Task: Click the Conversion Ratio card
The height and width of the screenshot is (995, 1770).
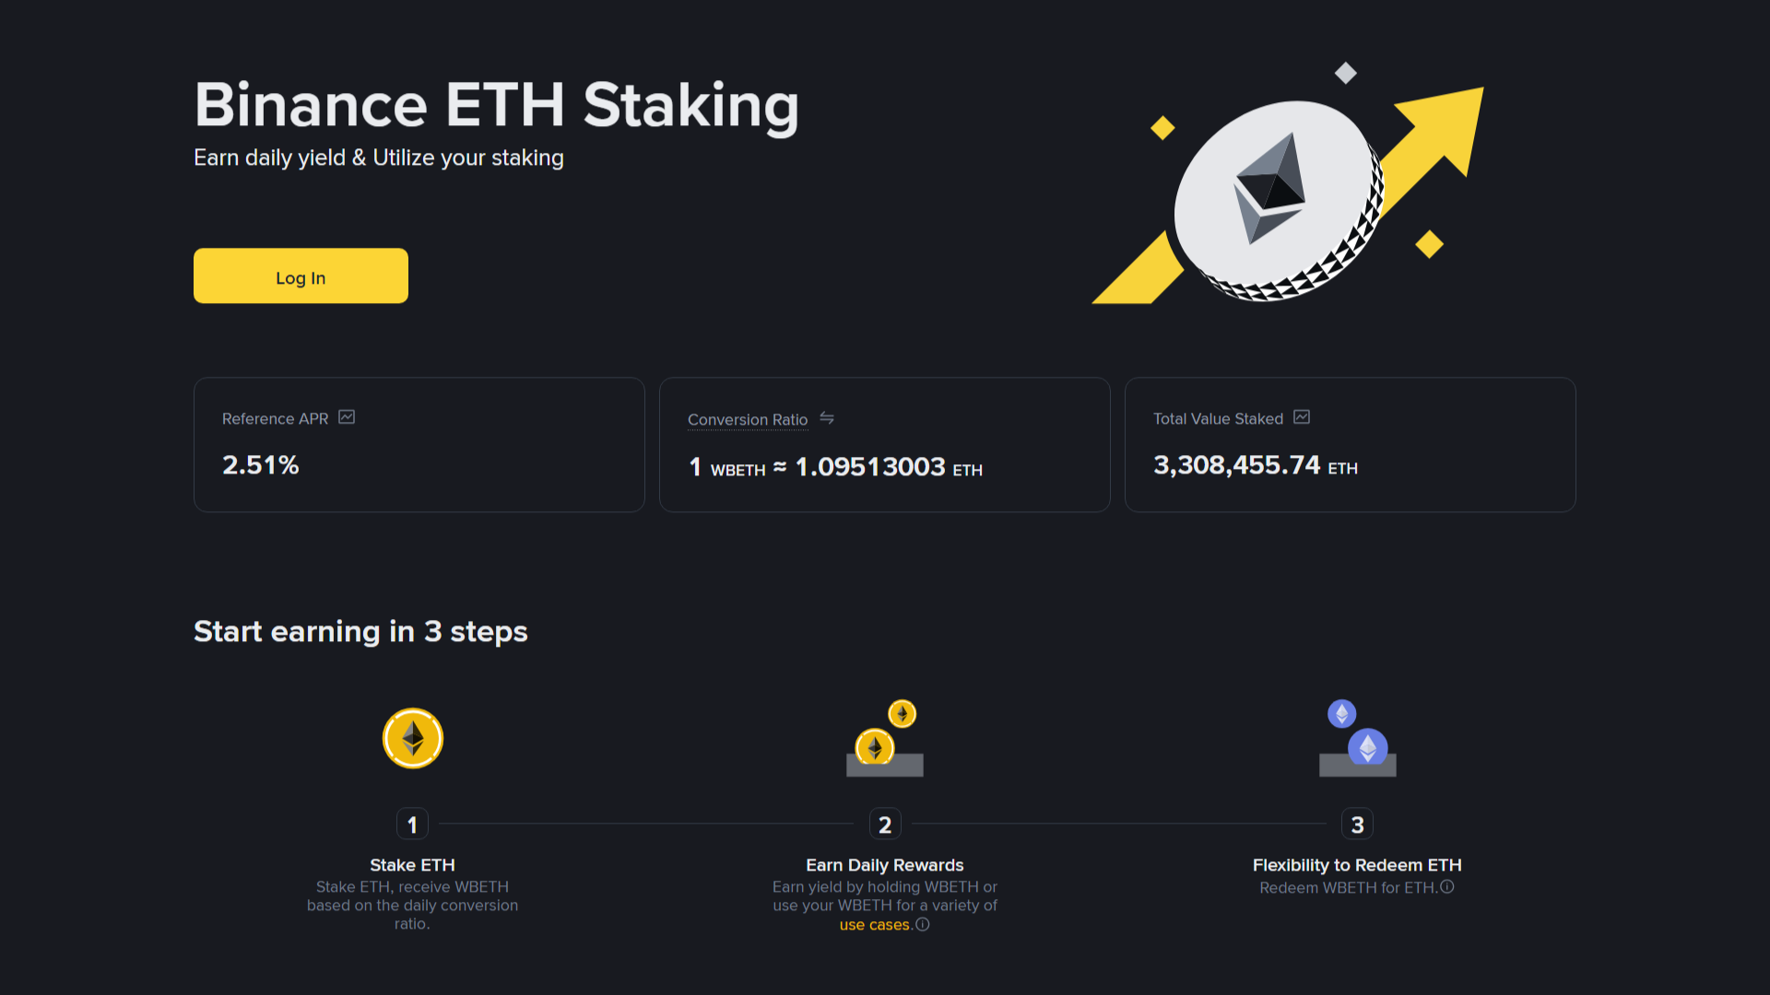Action: (x=884, y=444)
